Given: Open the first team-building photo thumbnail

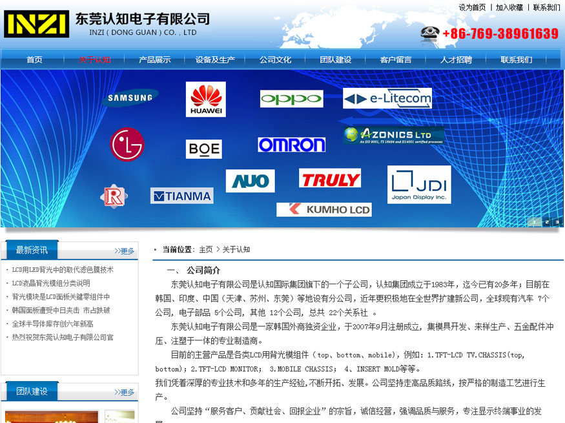Looking at the screenshot, I should (52, 417).
